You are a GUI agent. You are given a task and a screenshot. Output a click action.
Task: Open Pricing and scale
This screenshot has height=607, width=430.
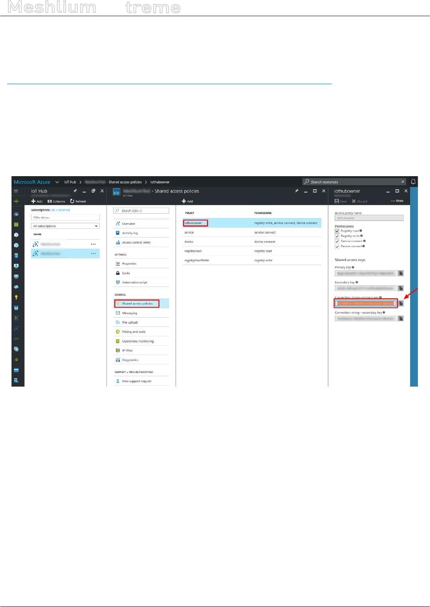point(141,332)
